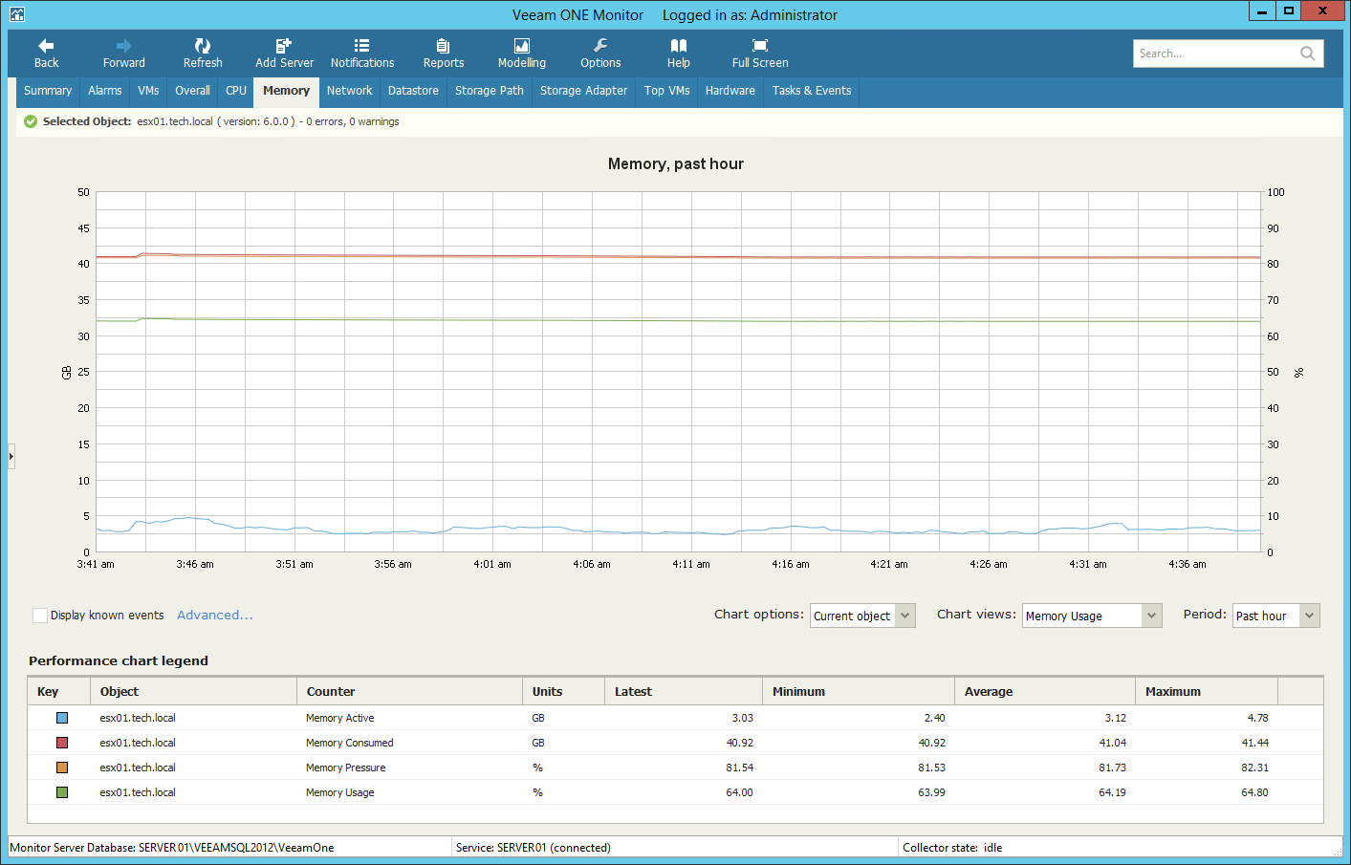Viewport: 1351px width, 865px height.
Task: Switch to the Datastore tab
Action: click(413, 91)
